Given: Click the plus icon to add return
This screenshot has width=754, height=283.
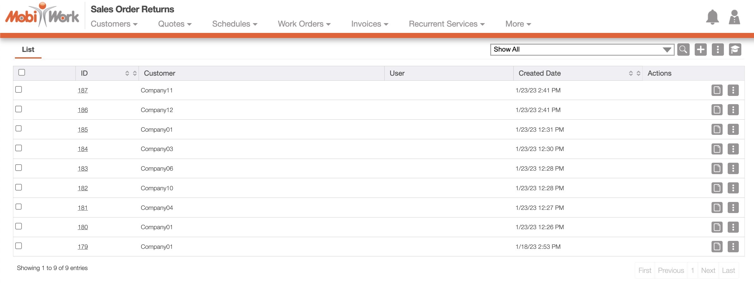Looking at the screenshot, I should point(700,50).
